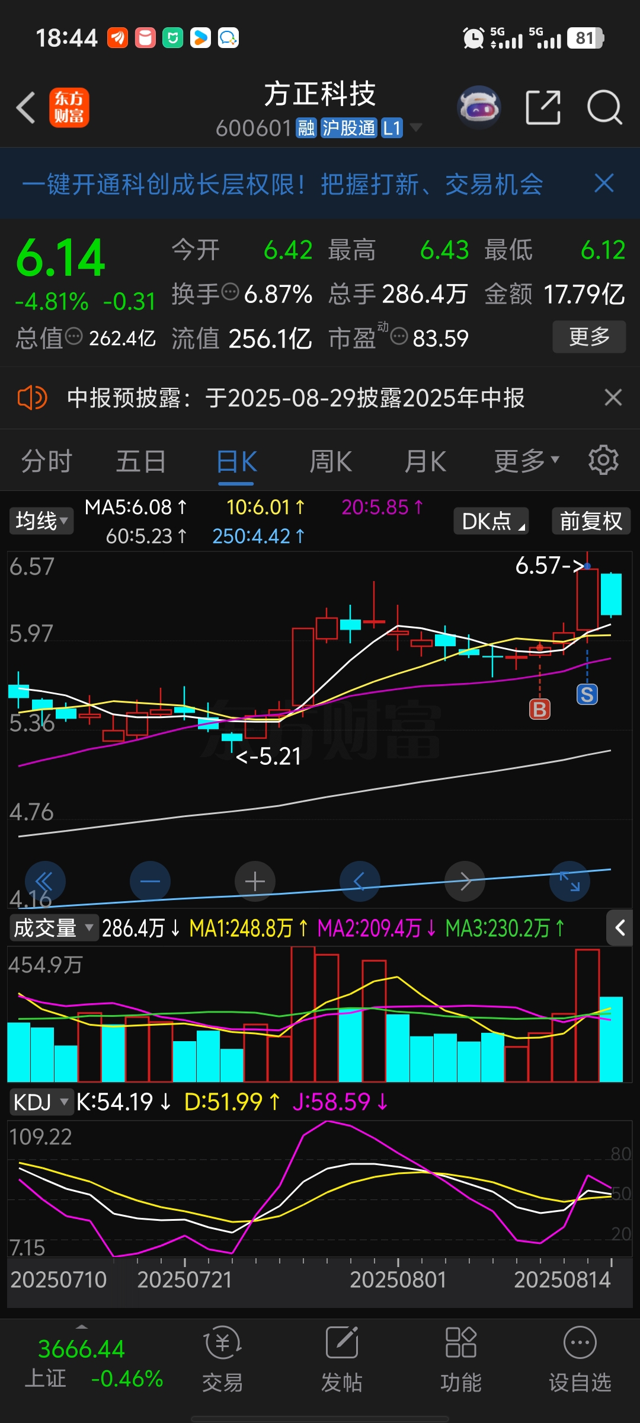
Task: Tap the 250:4.42 moving average value
Action: point(258,536)
